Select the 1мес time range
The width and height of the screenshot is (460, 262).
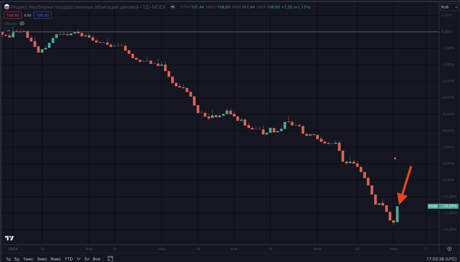click(28, 259)
